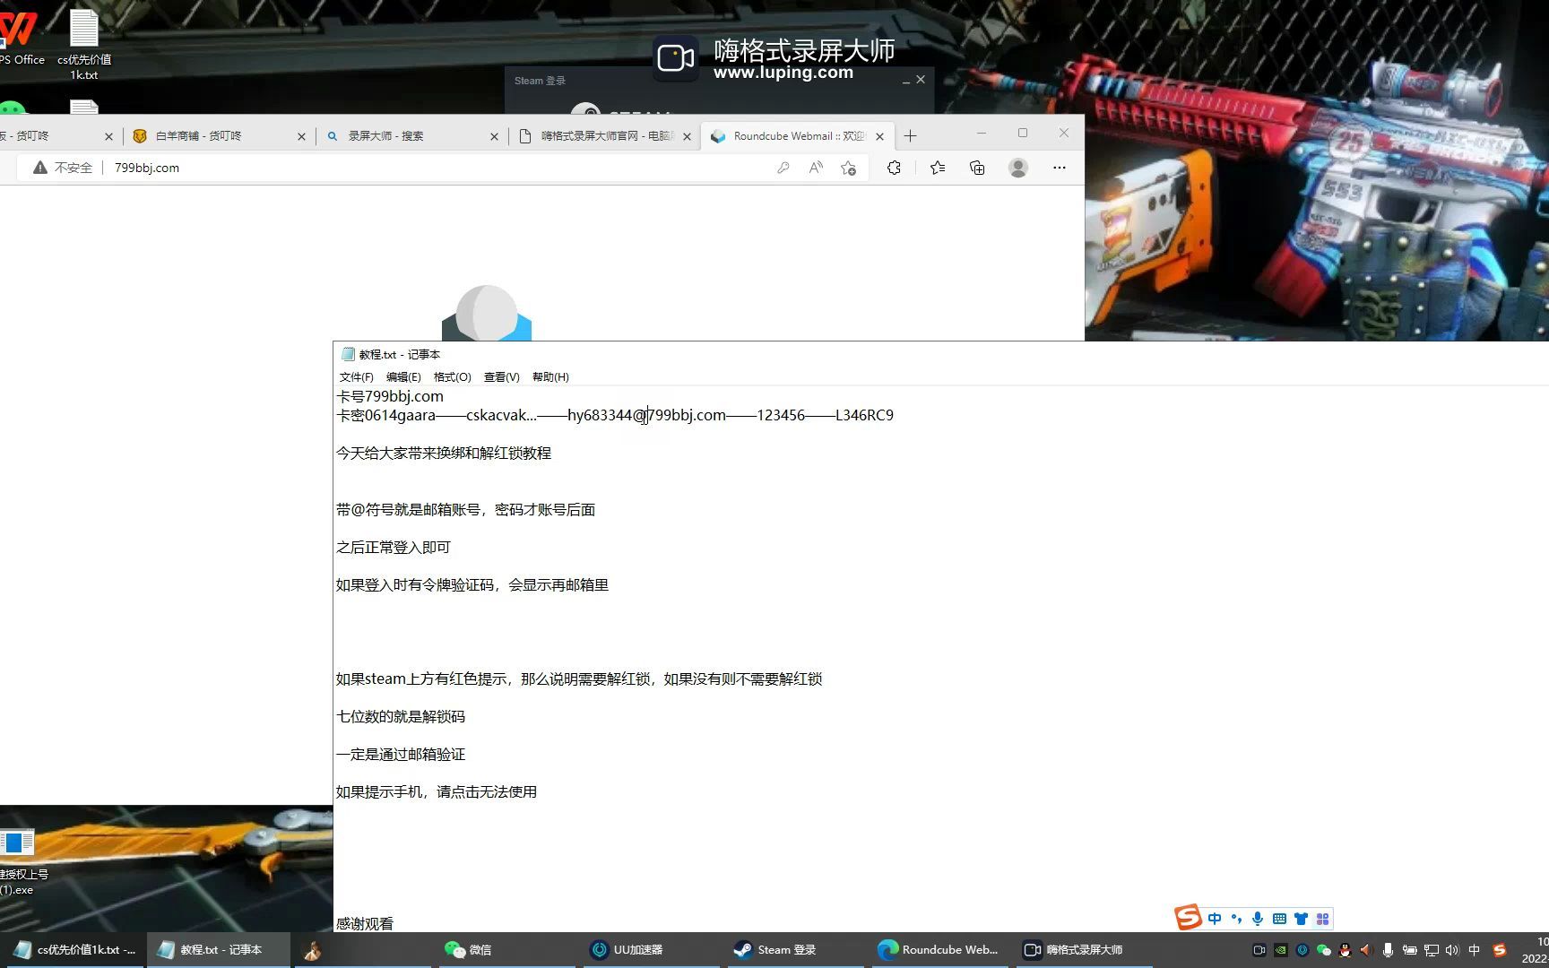Open the cs优先价值1k.txt desktop file
The width and height of the screenshot is (1549, 968).
(x=84, y=45)
